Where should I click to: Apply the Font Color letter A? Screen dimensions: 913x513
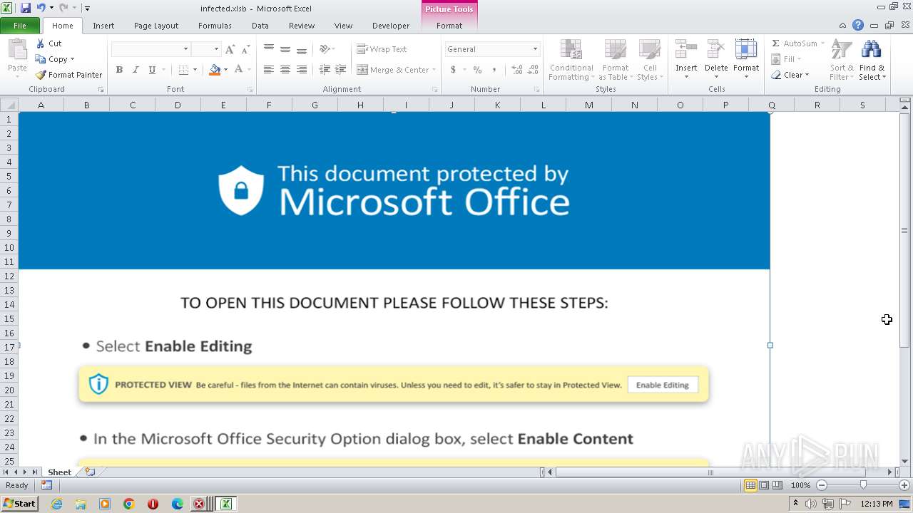pyautogui.click(x=238, y=70)
